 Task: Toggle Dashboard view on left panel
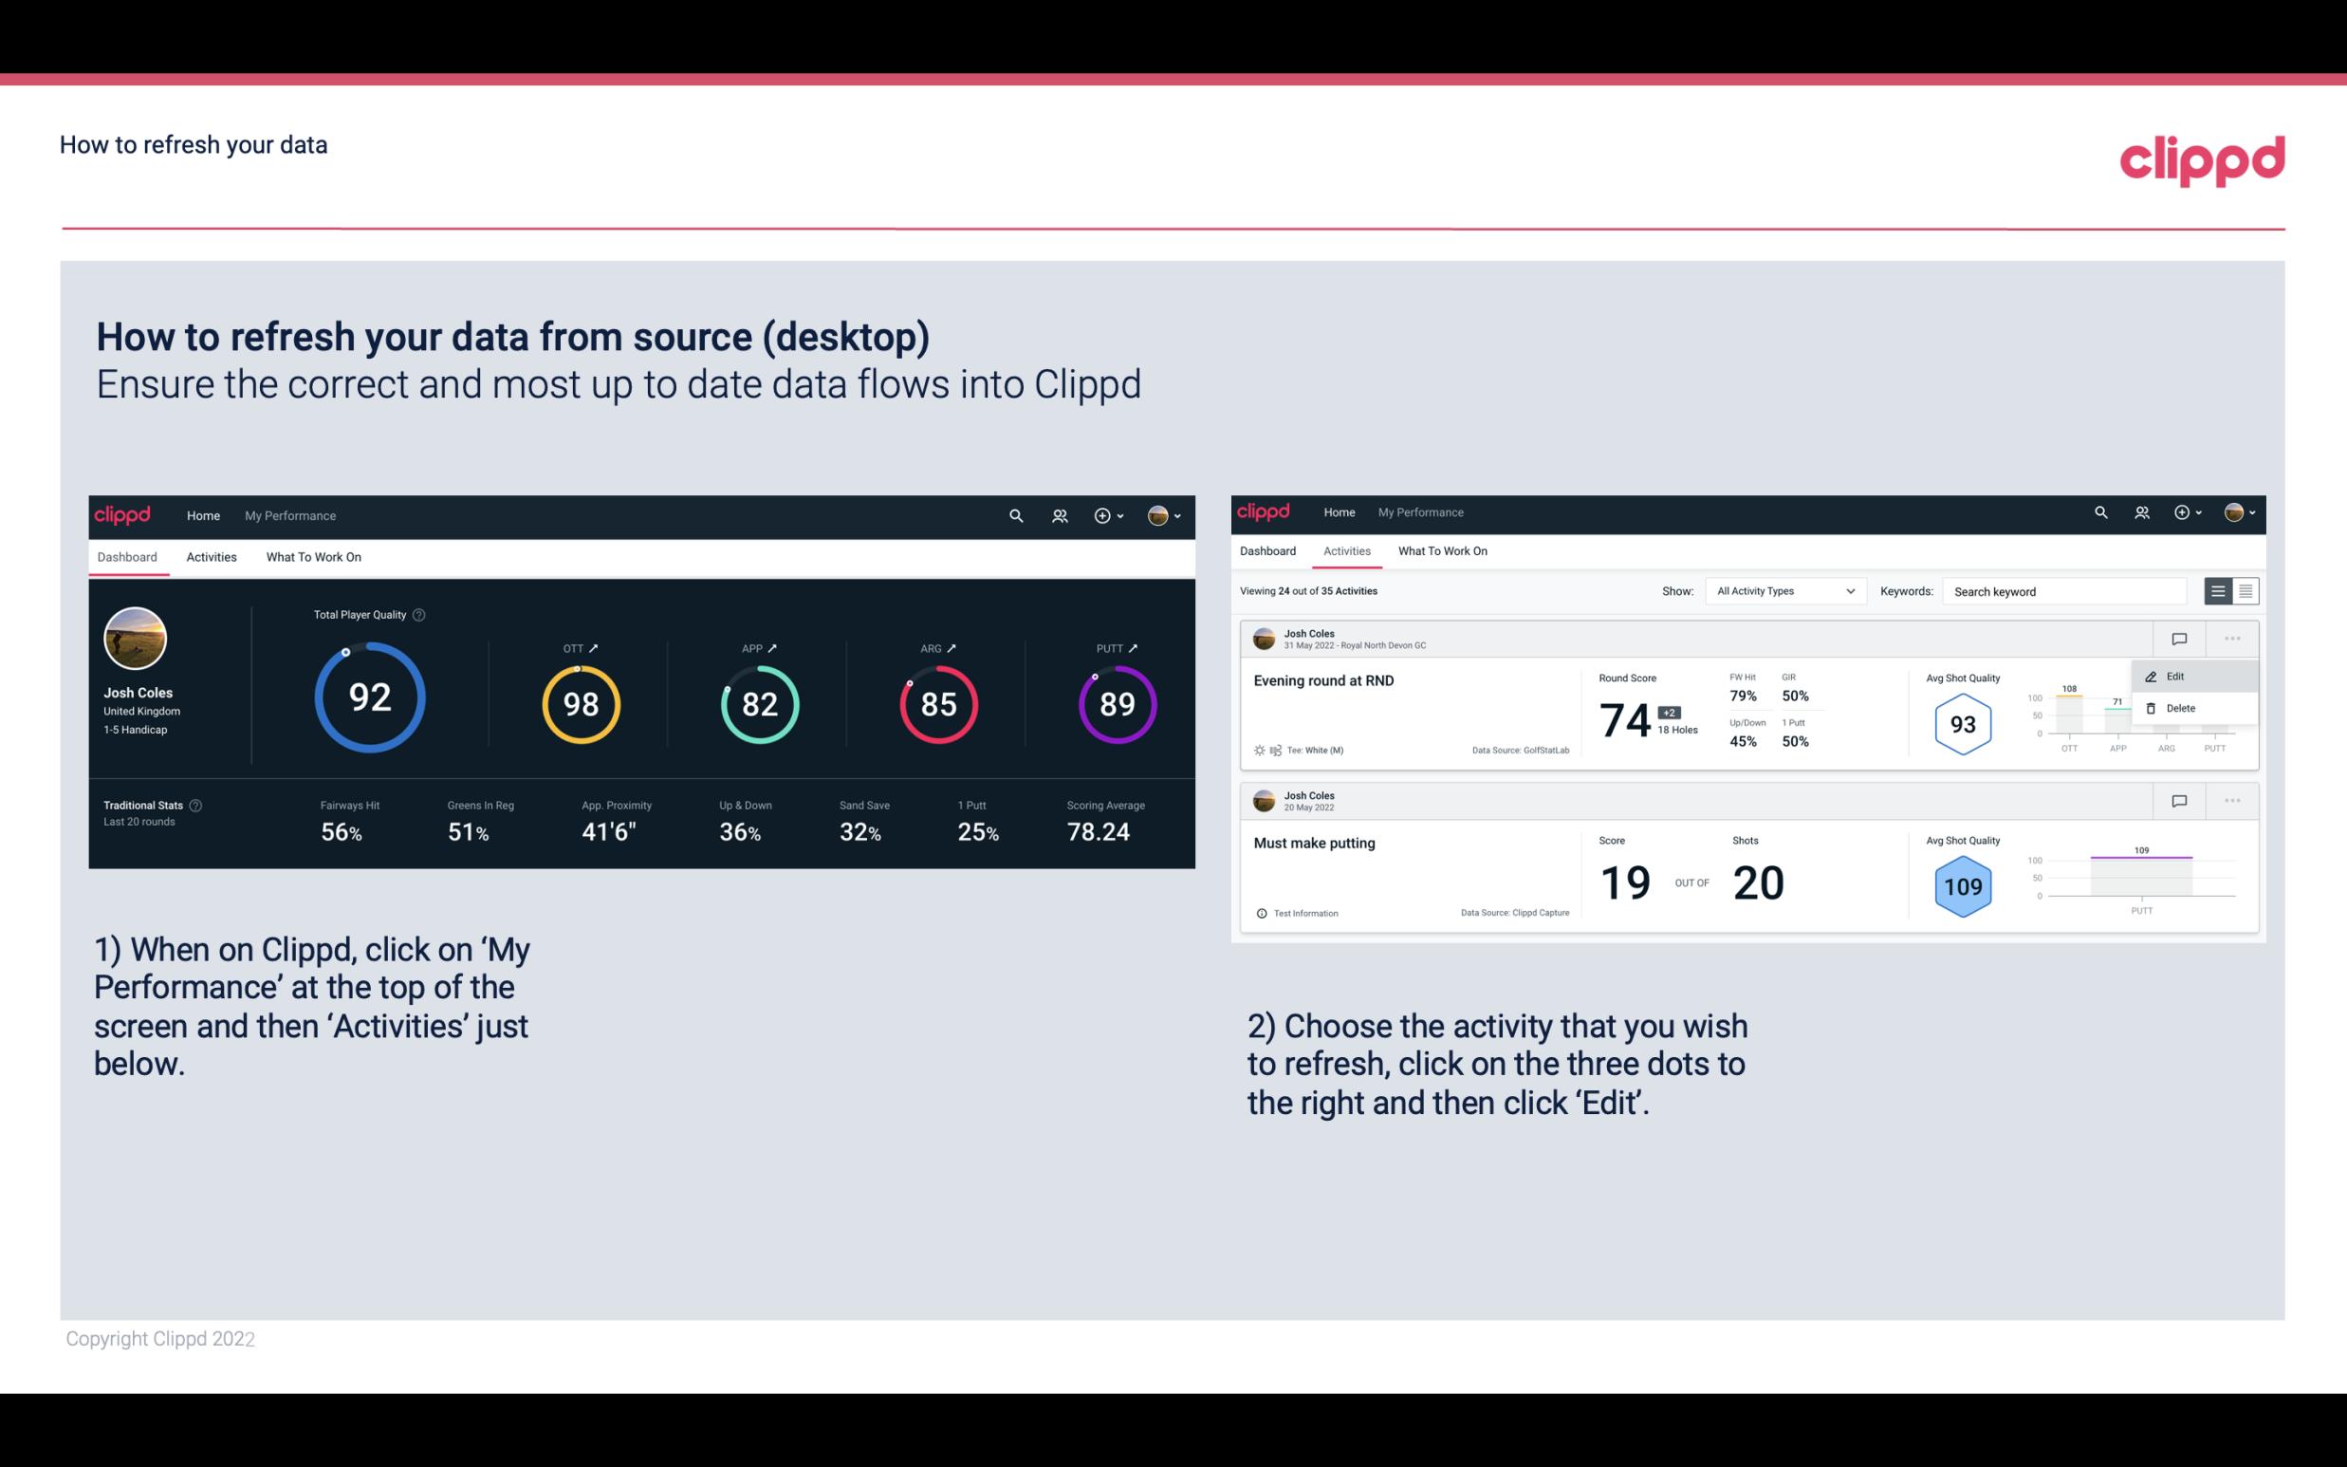[x=128, y=556]
